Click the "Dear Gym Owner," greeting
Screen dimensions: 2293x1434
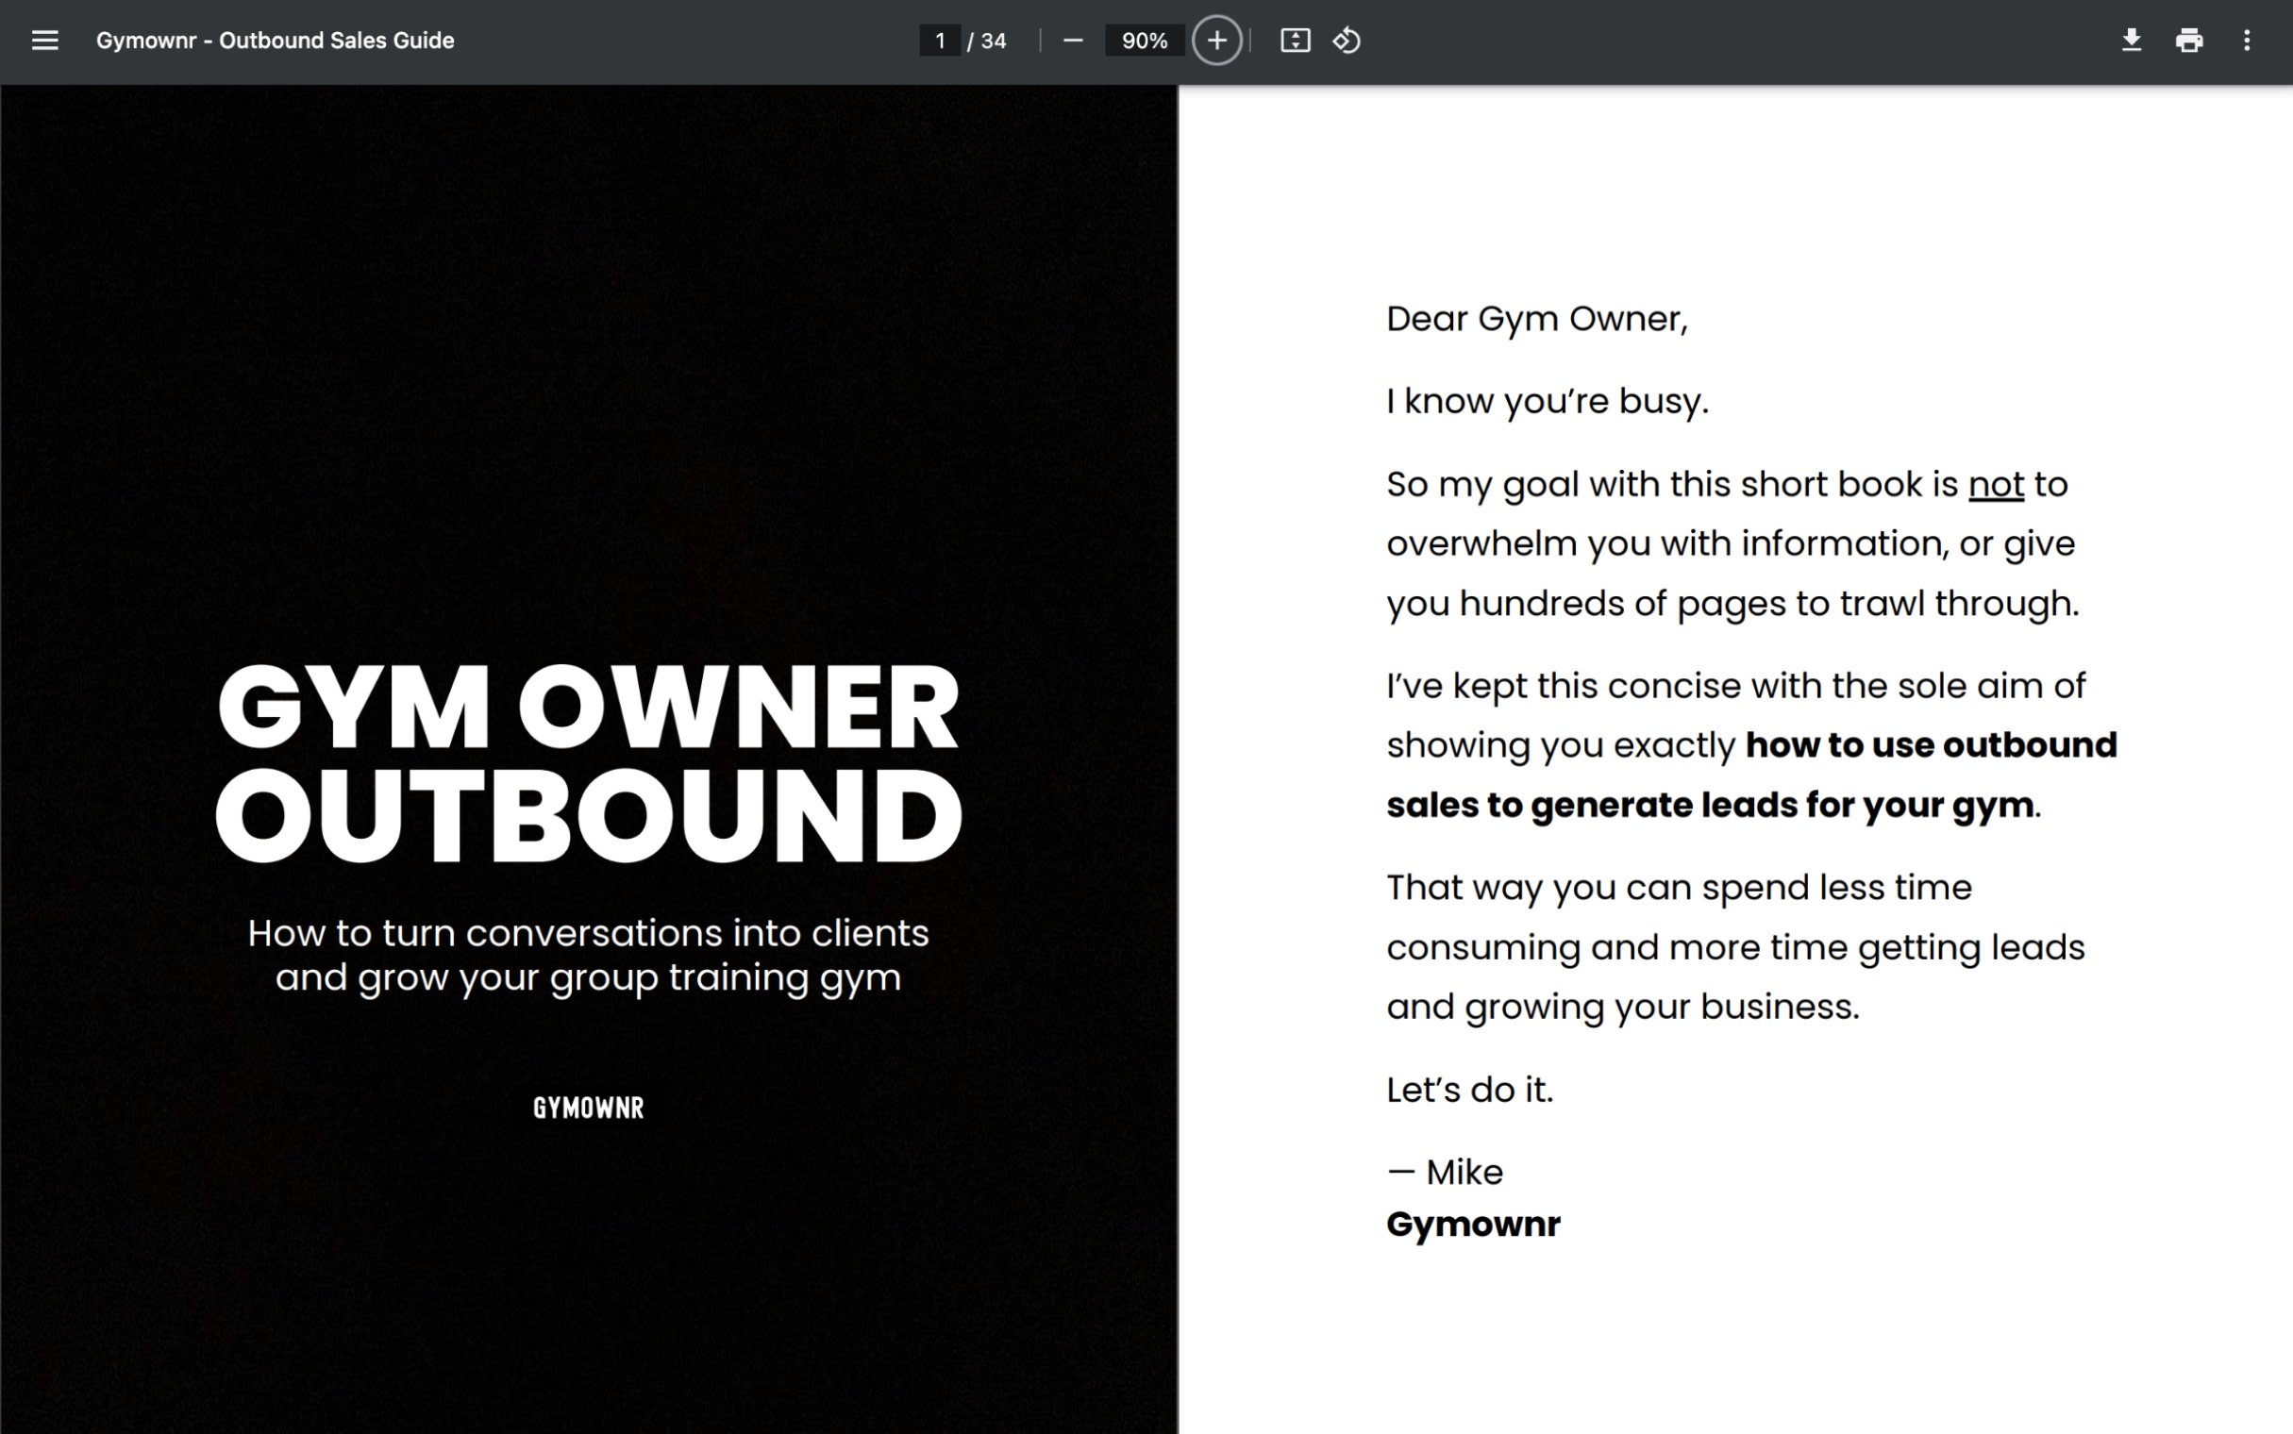point(1536,319)
